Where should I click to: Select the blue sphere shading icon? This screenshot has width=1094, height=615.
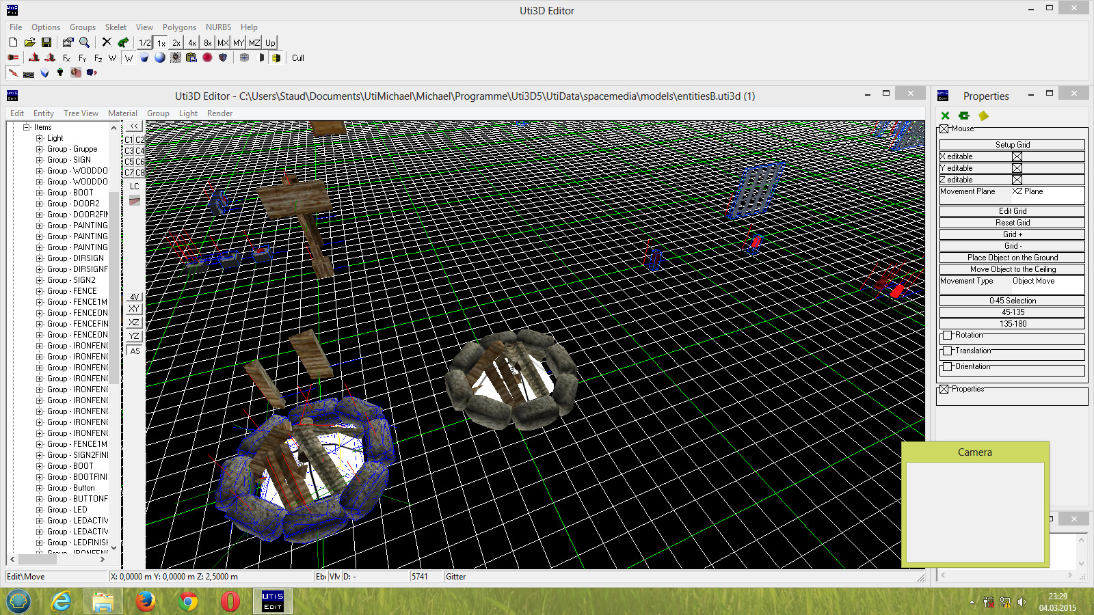point(159,58)
